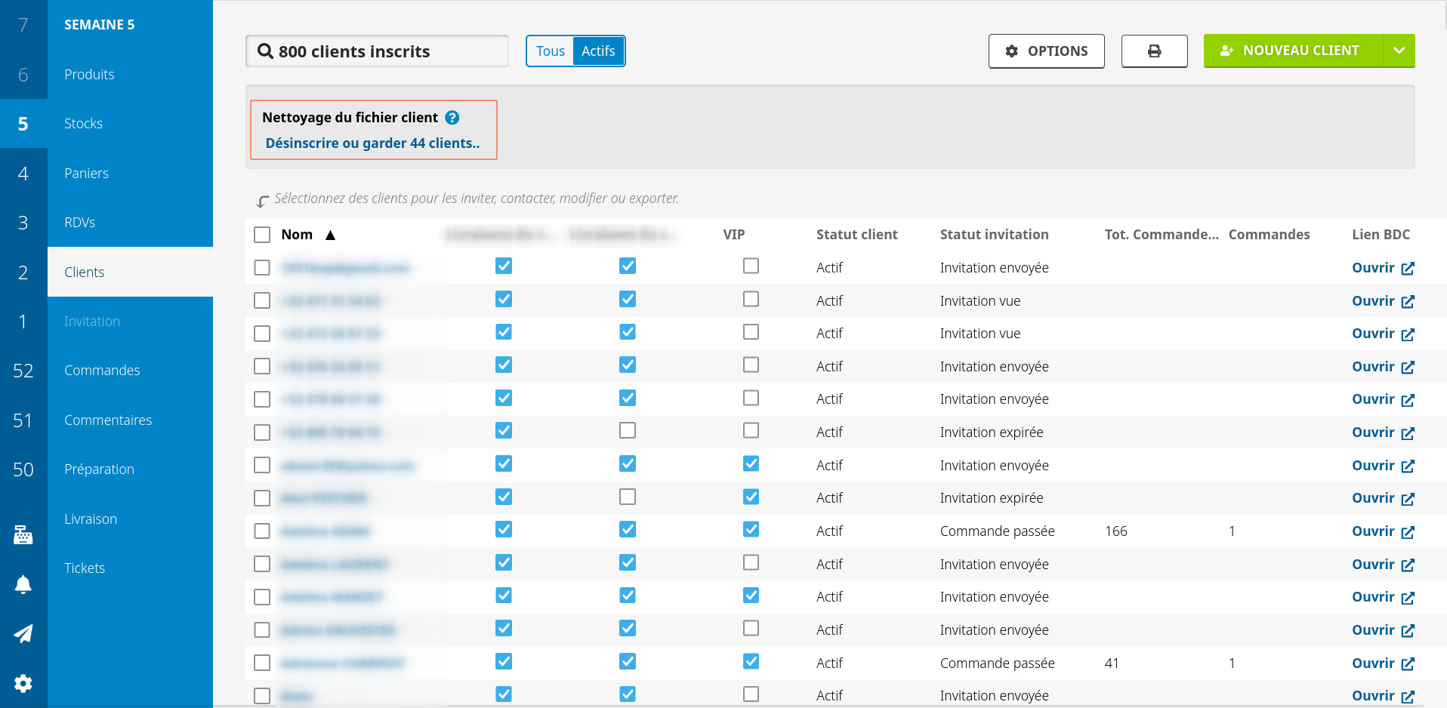The image size is (1447, 708).
Task: Click the paper plane send icon
Action: coord(23,633)
